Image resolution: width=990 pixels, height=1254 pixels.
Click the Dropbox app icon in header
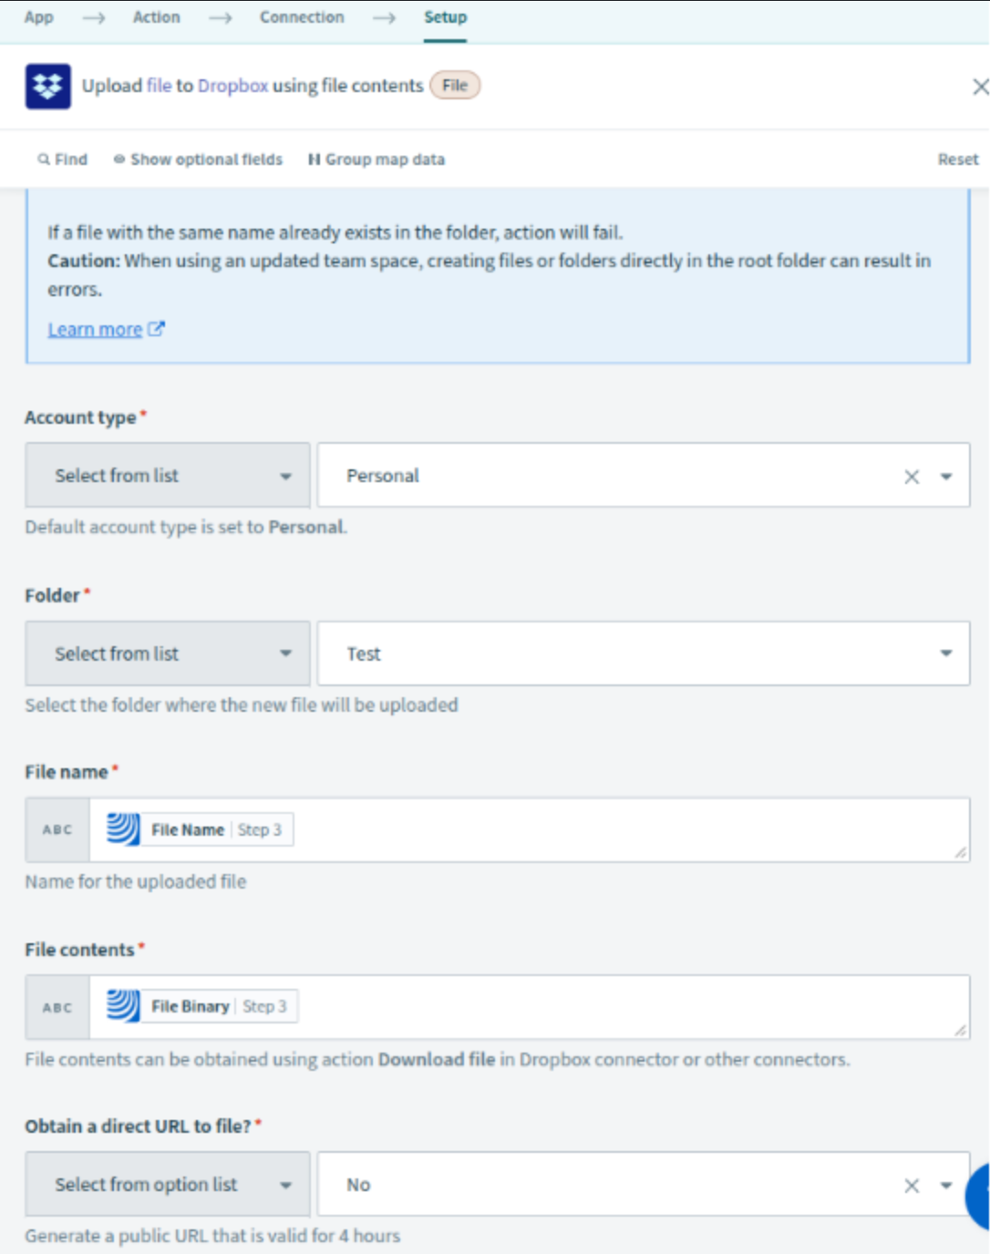[47, 87]
